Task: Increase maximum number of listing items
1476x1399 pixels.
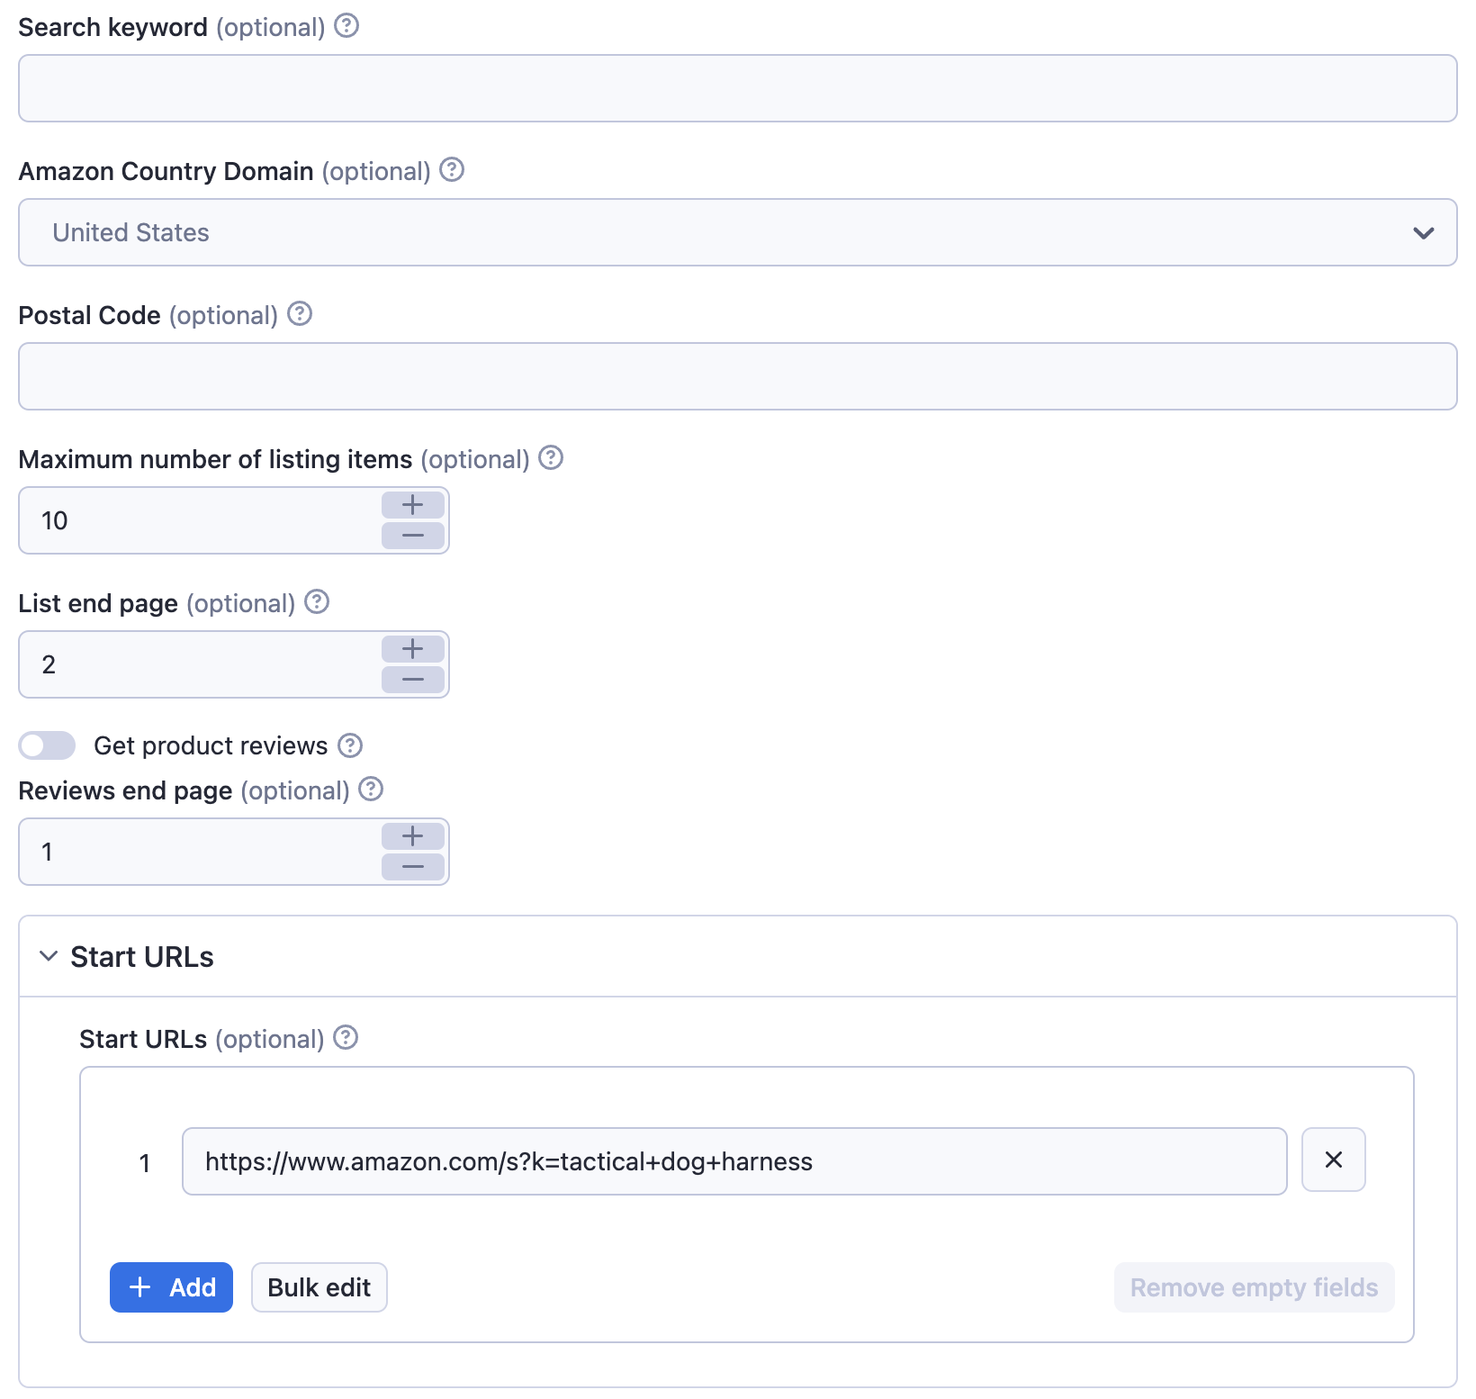Action: tap(413, 505)
